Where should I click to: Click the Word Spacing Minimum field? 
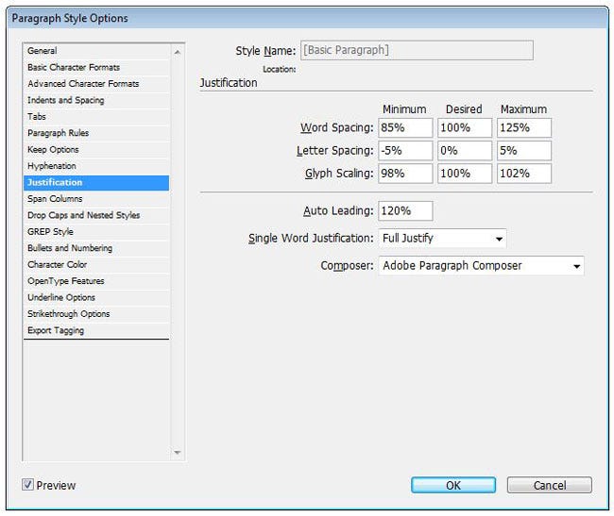[x=405, y=128]
